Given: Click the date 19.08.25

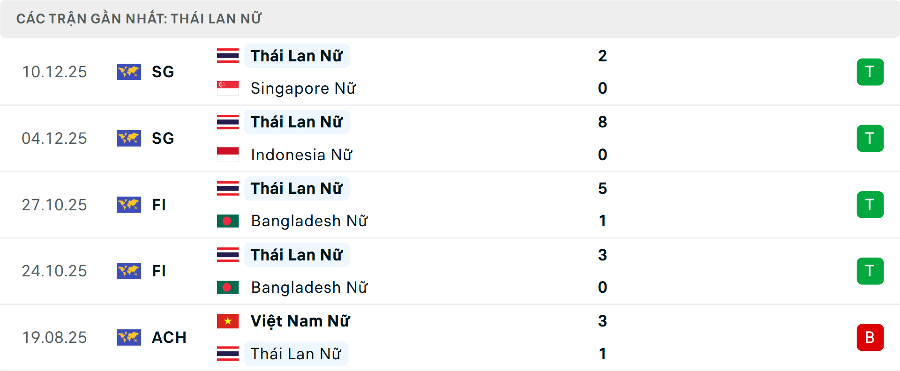Looking at the screenshot, I should point(54,337).
